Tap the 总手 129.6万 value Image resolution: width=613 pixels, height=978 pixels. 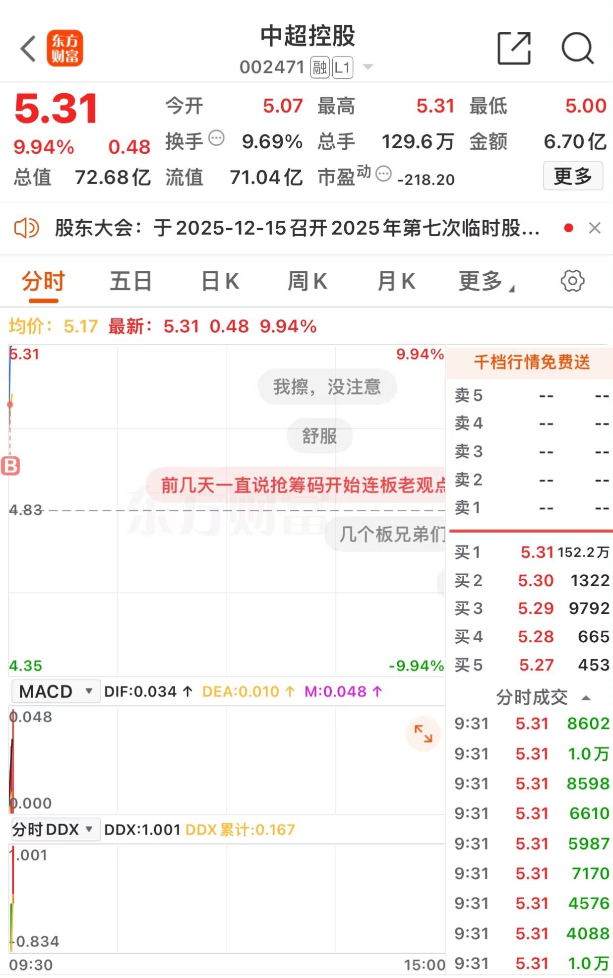(386, 142)
